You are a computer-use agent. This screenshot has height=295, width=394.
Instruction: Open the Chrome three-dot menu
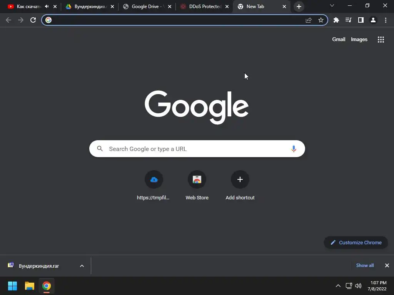tap(386, 20)
